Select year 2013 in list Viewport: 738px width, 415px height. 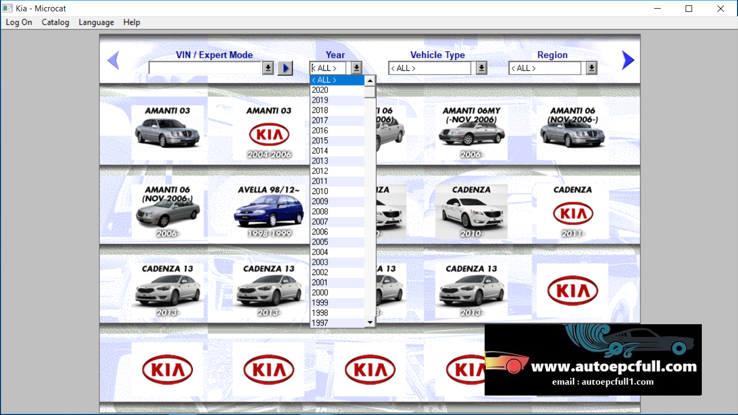pos(337,161)
